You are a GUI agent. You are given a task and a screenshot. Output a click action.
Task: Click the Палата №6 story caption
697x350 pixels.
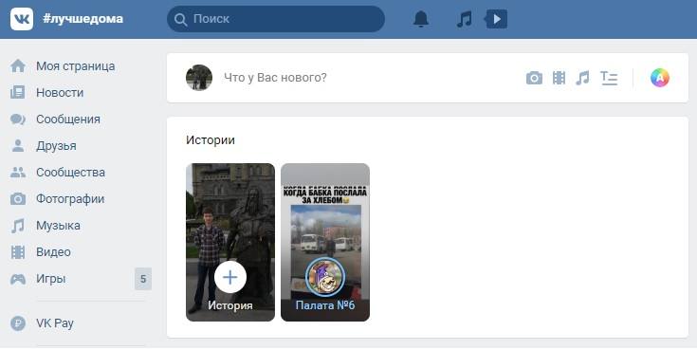click(x=325, y=305)
